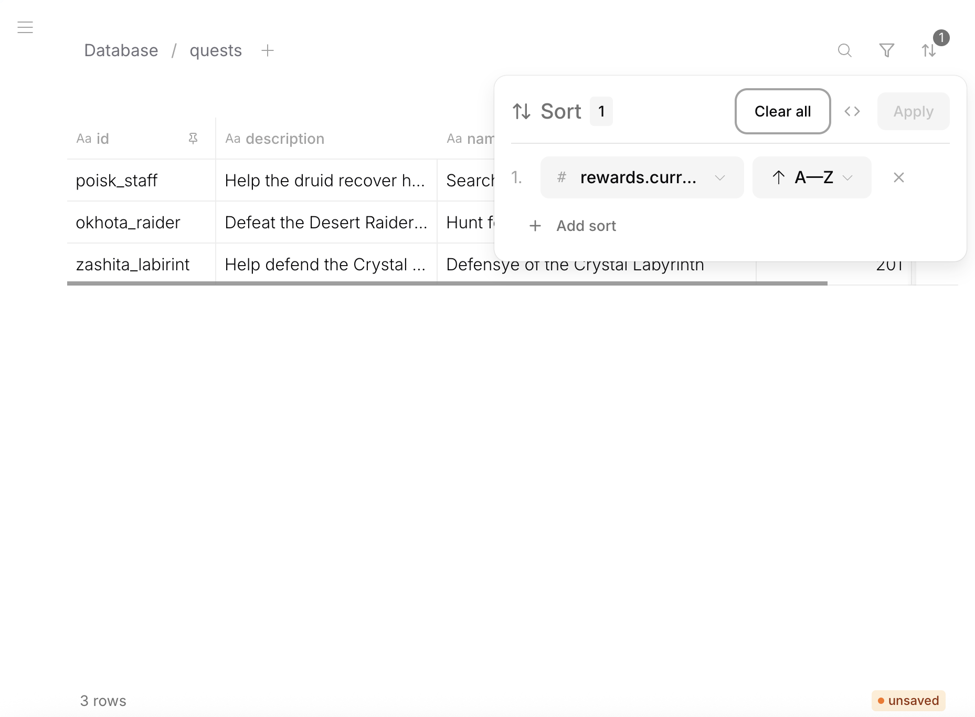Remove the rewards.curr sort rule
The height and width of the screenshot is (717, 975).
pyautogui.click(x=899, y=177)
